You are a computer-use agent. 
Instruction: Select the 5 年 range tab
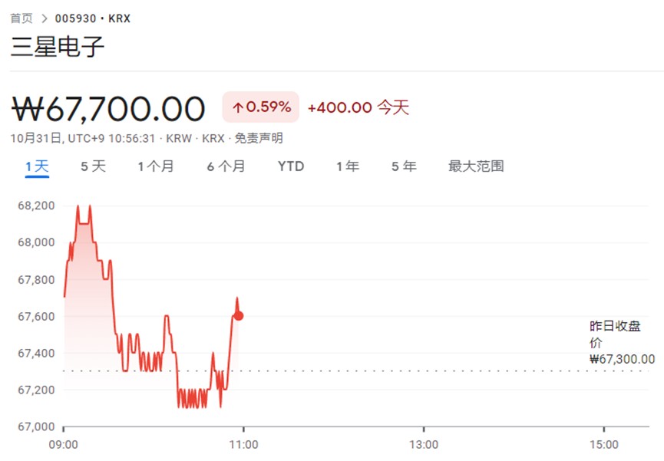click(404, 166)
